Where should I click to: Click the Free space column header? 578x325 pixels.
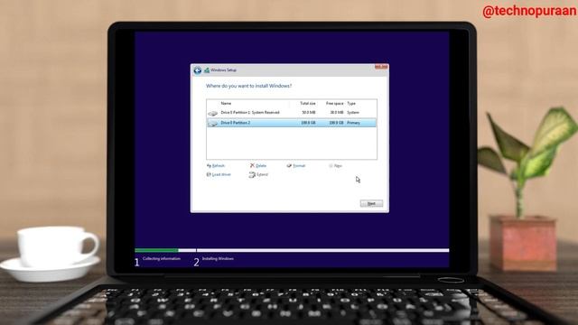pos(335,104)
